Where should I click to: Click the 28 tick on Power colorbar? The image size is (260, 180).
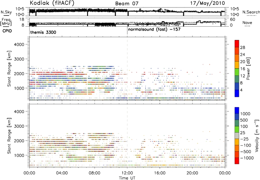242,47
